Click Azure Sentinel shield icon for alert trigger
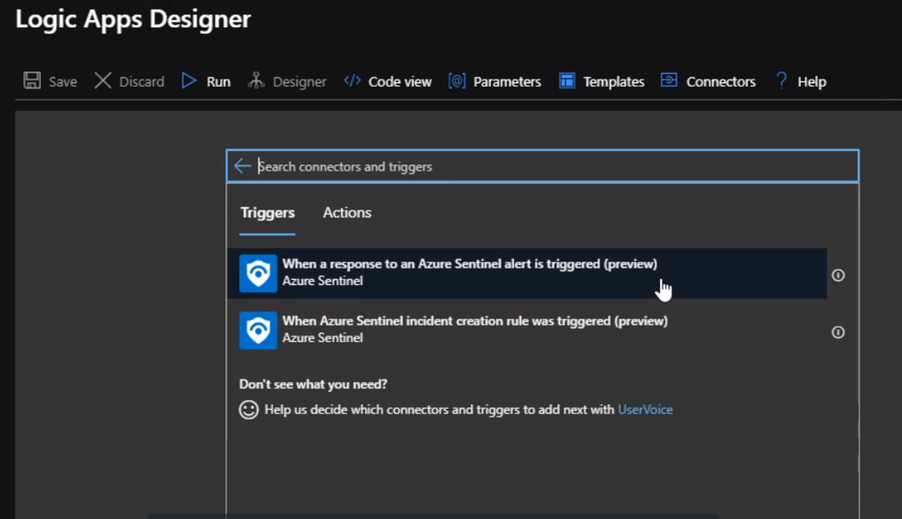This screenshot has width=902, height=519. [x=258, y=273]
